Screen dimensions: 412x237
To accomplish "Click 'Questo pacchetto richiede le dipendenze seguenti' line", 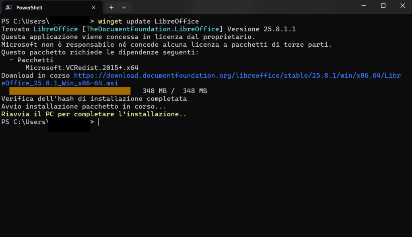I will 100,52.
